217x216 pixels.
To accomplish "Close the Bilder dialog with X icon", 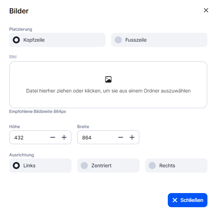I will (206, 10).
